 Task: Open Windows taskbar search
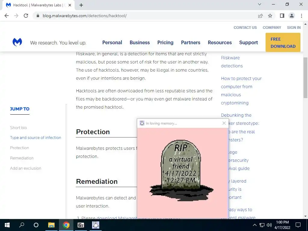pos(22,225)
